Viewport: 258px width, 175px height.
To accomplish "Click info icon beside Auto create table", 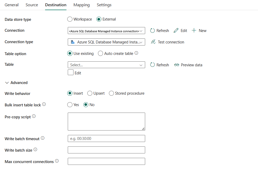I will pyautogui.click(x=136, y=53).
